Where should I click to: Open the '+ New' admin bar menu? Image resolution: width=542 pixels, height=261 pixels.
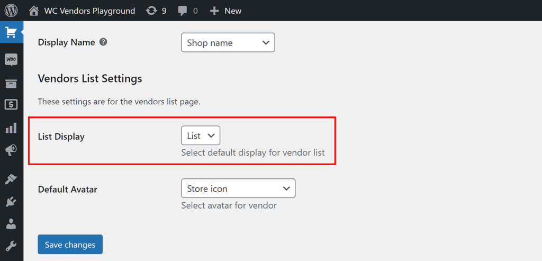click(x=225, y=11)
